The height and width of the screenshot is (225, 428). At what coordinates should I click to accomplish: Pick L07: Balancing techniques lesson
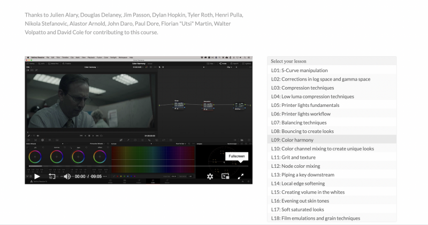pyautogui.click(x=332, y=123)
